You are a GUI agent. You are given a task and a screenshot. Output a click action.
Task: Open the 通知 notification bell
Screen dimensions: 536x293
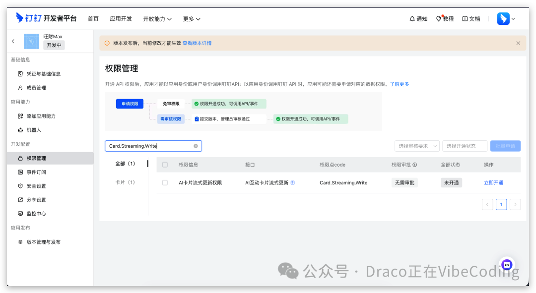[418, 18]
